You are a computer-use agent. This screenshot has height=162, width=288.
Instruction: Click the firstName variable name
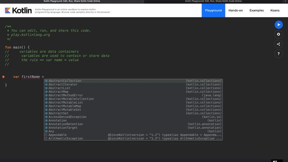tap(31, 77)
